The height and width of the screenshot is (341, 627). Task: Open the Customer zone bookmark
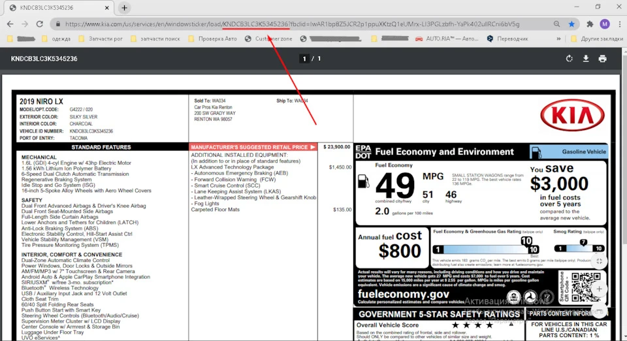tap(268, 39)
